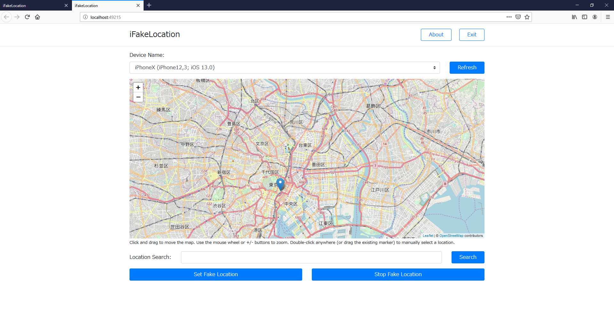Minimize the browser window
The width and height of the screenshot is (614, 332).
pos(577,5)
